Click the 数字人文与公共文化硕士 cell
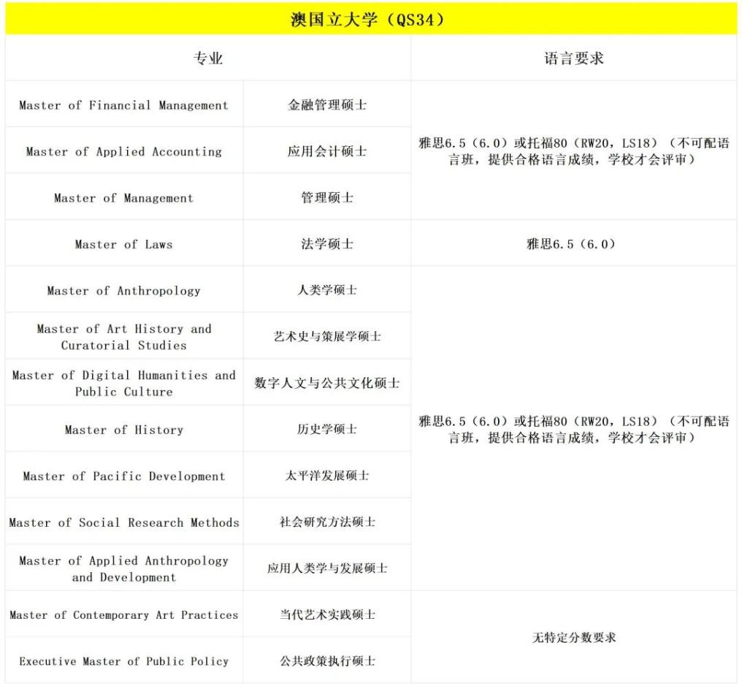 pos(327,383)
